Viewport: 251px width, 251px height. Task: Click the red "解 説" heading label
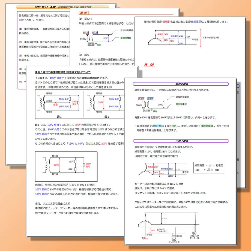tap(84, 13)
